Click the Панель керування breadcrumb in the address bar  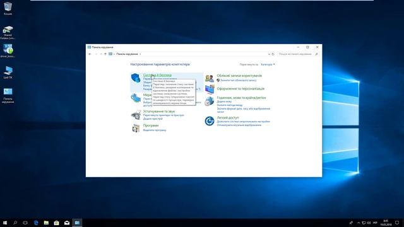tap(127, 54)
